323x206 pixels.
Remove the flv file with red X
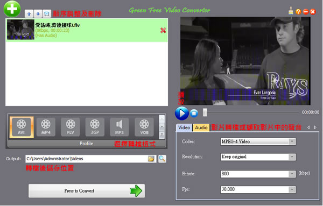click(163, 30)
